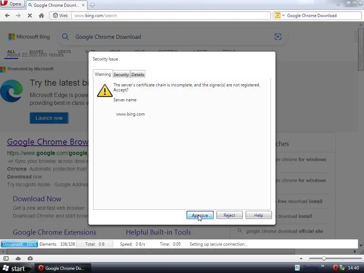Open a new tab with plus icon

tap(92, 5)
